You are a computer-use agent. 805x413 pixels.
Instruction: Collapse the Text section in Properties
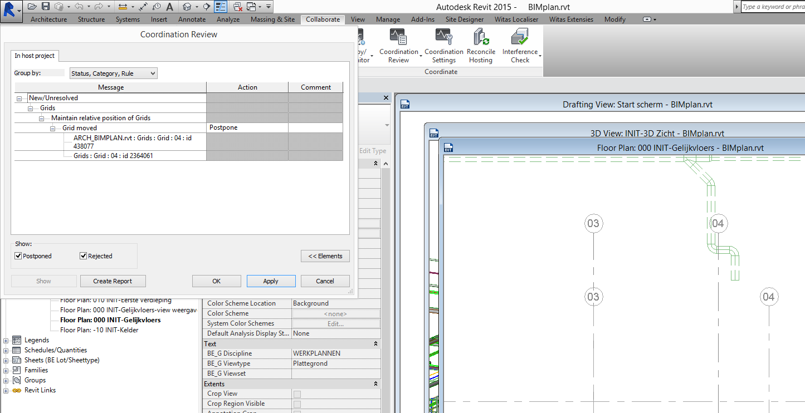[375, 344]
